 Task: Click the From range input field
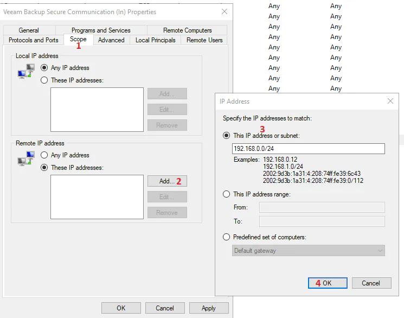322,207
